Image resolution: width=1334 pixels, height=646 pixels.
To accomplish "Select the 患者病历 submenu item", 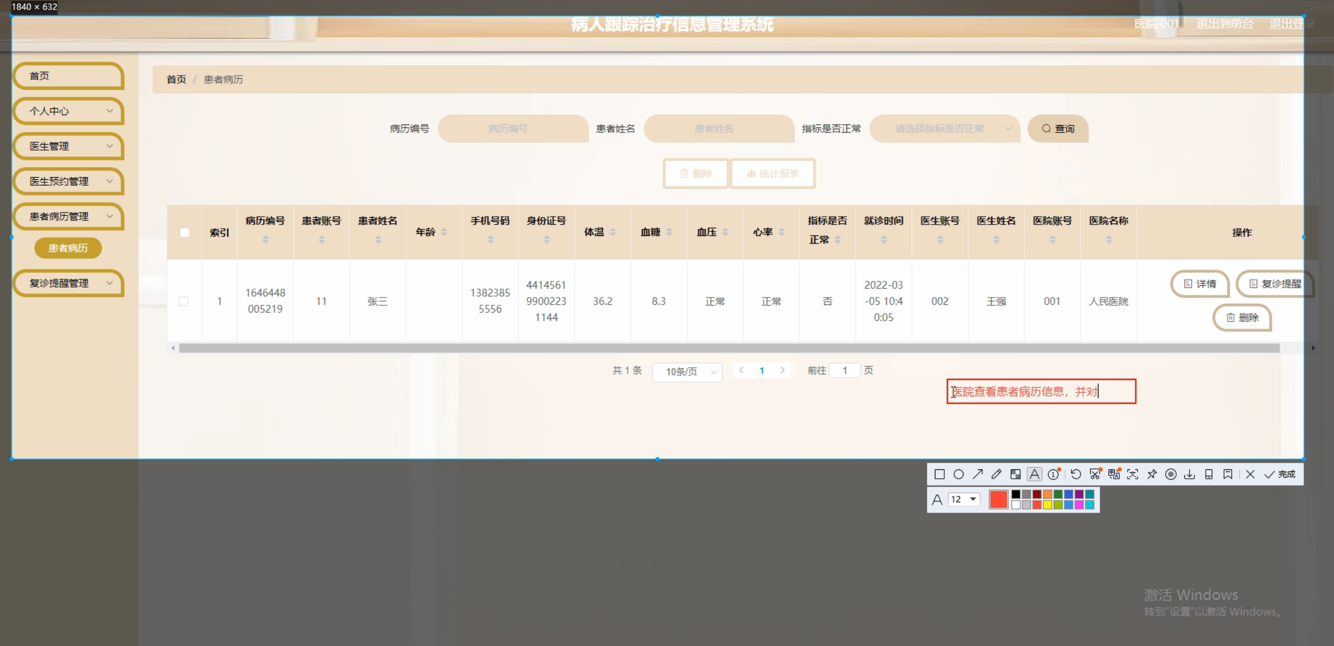I will pyautogui.click(x=68, y=248).
